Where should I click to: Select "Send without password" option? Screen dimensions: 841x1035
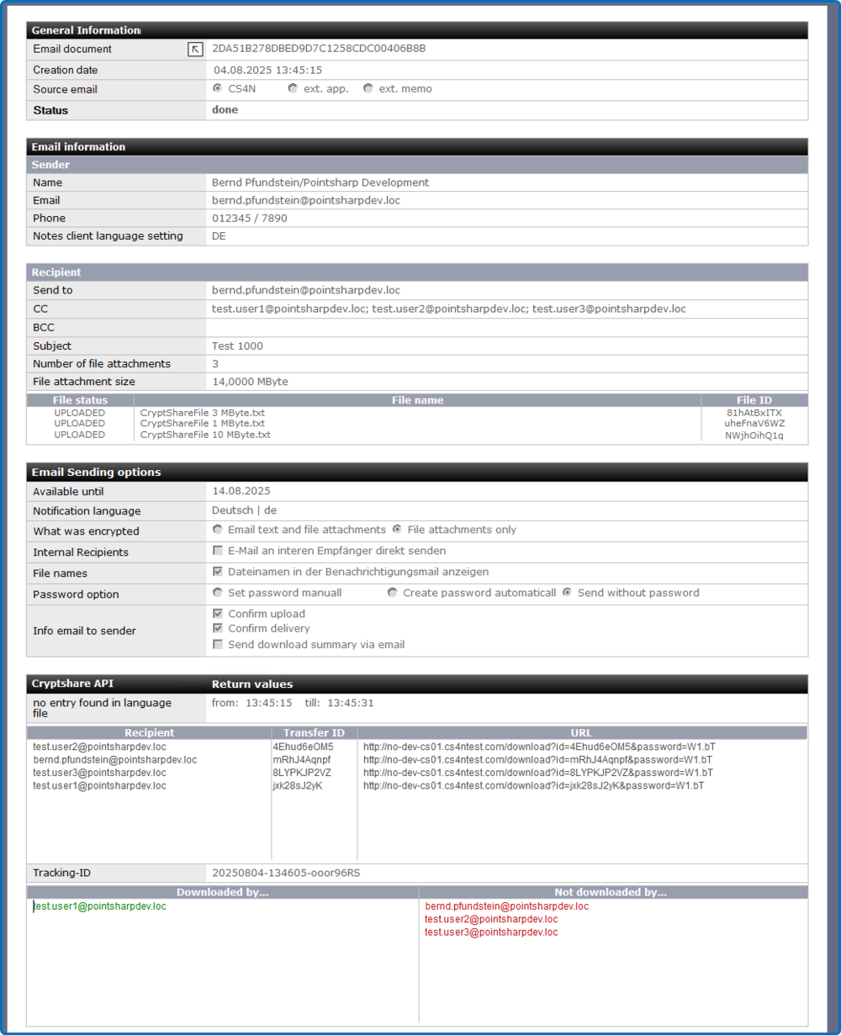[x=567, y=592]
